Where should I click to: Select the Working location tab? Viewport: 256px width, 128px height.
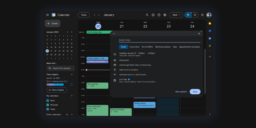(x=163, y=47)
